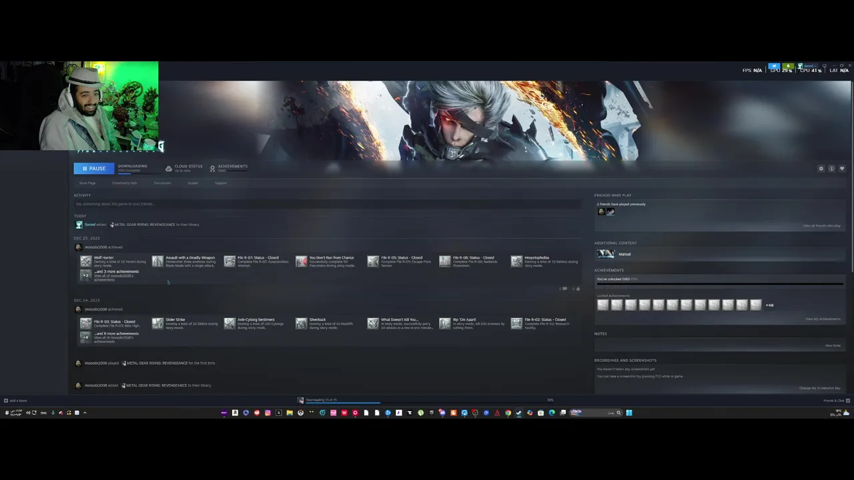
Task: Click first friend avatar in Friends Who Play
Action: pyautogui.click(x=601, y=211)
